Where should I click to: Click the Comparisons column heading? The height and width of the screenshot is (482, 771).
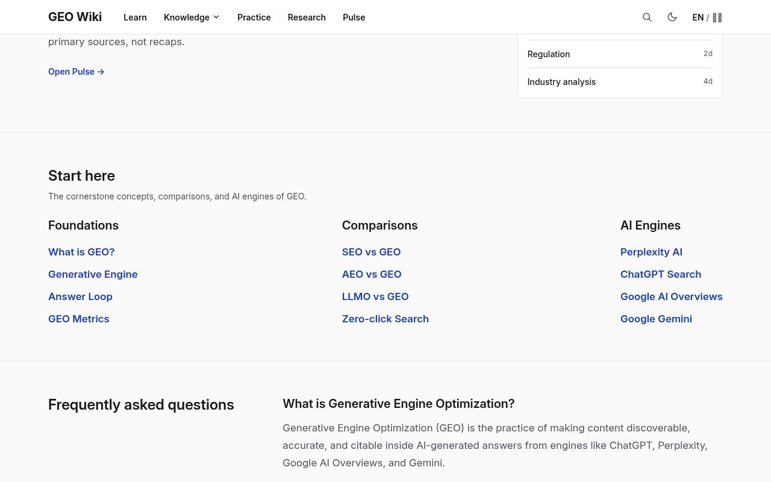(379, 225)
